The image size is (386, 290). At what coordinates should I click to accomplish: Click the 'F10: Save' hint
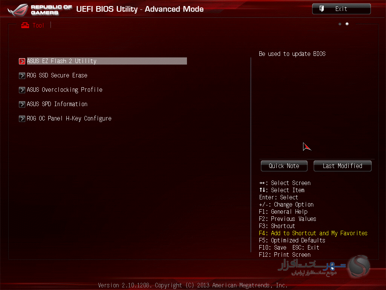pyautogui.click(x=273, y=248)
